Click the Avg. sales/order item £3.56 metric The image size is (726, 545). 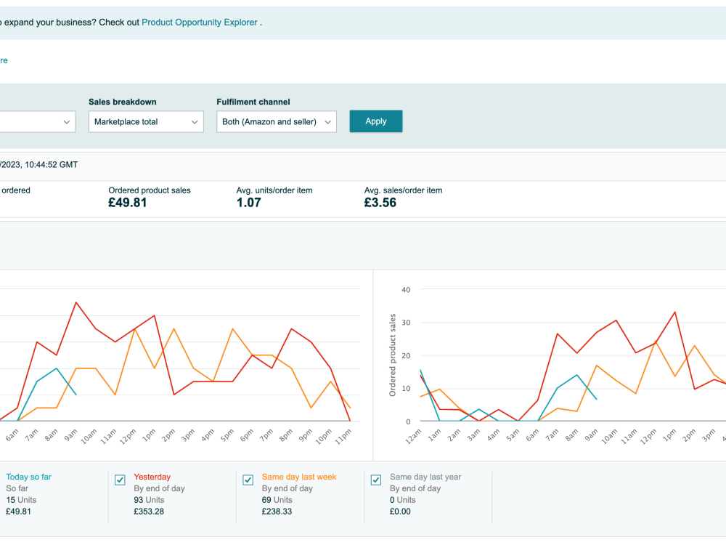(x=403, y=197)
